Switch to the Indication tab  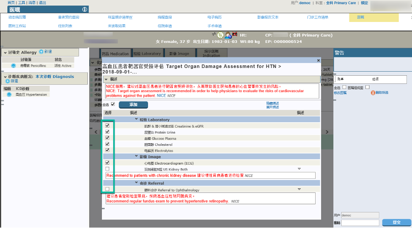click(211, 53)
